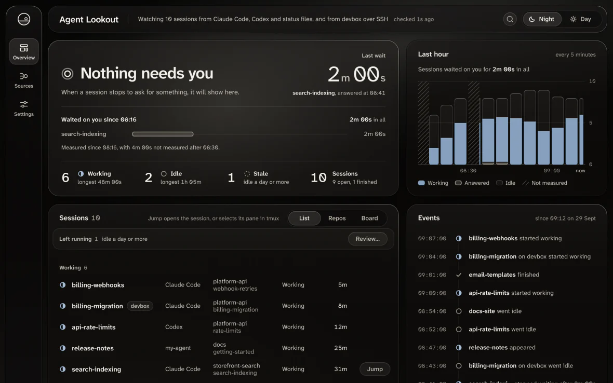Click idle icon at 08:43:00 billing-migration event
The image size is (613, 383).
point(459,366)
